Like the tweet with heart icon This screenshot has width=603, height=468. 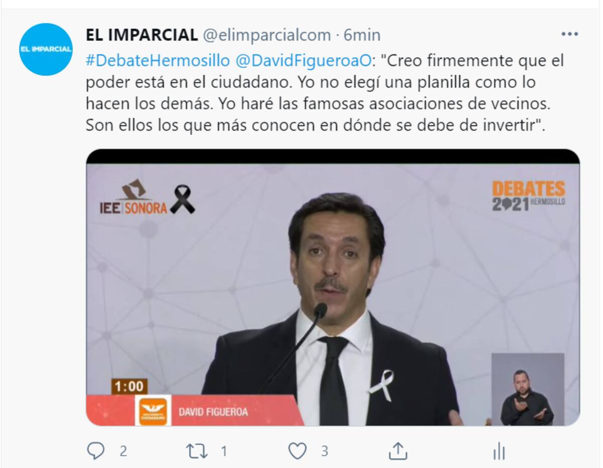tap(297, 451)
